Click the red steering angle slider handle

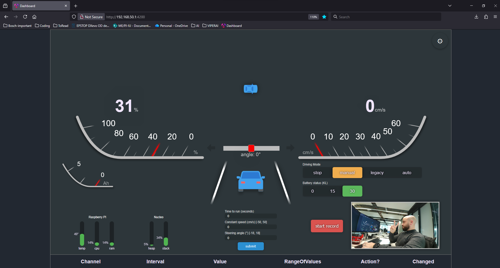point(251,148)
